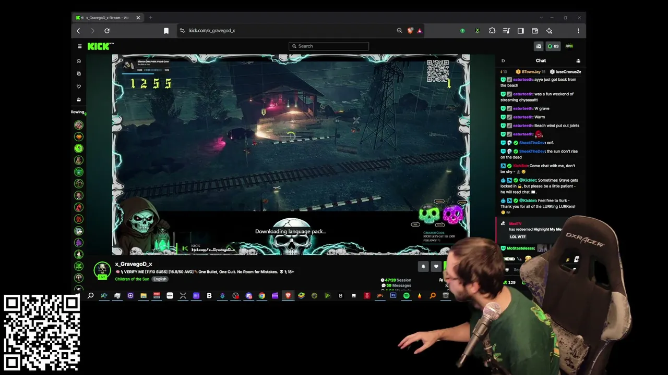Open a new browser tab
Image resolution: width=668 pixels, height=375 pixels.
point(150,18)
